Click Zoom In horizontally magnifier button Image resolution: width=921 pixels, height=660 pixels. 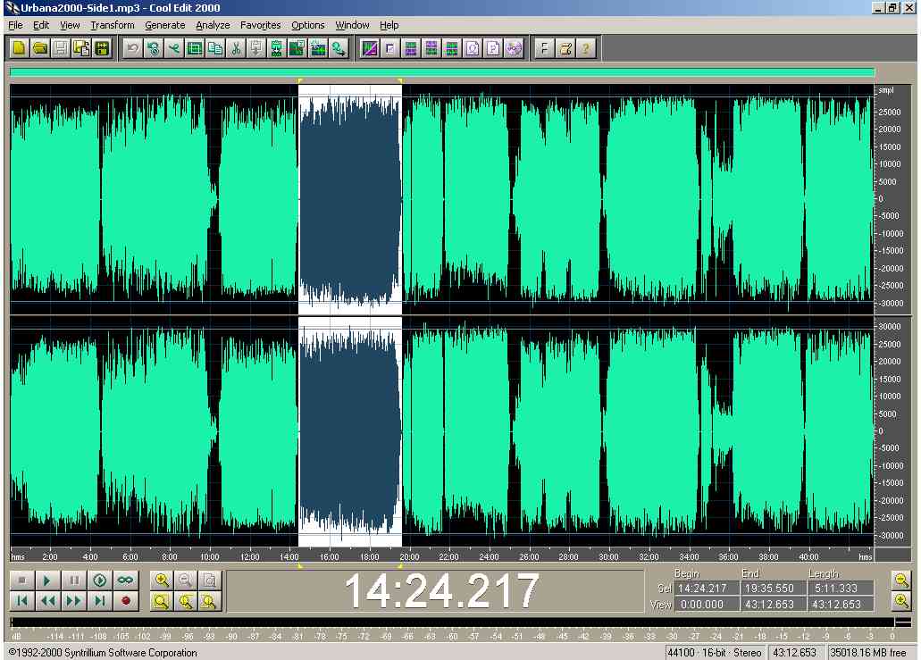point(162,581)
